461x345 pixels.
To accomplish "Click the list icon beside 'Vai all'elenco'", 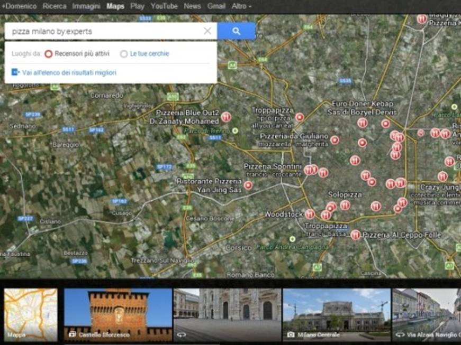I will [x=15, y=72].
